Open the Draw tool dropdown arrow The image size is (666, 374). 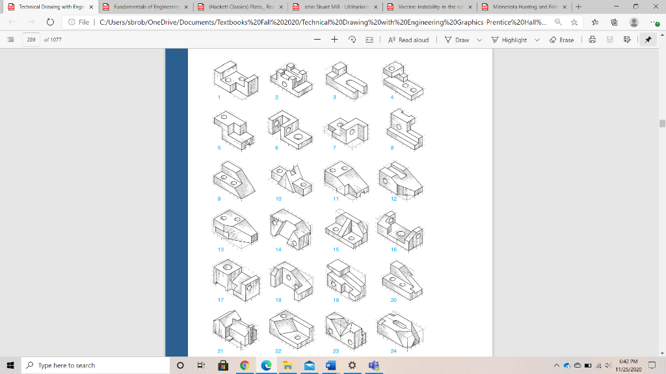pos(479,40)
